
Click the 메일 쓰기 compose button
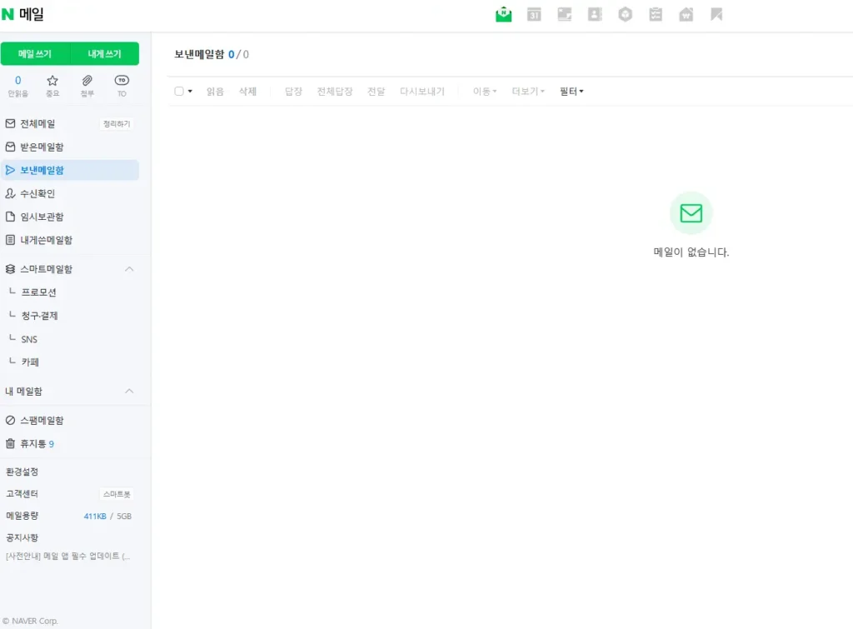click(35, 54)
